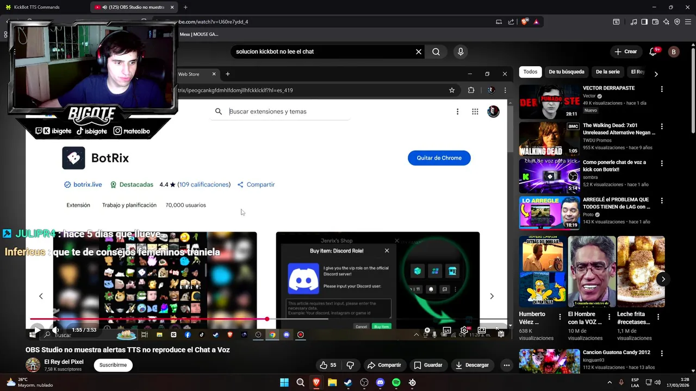Screen dimensions: 696x391
Task: Open Discord from the taskbar
Action: [380, 382]
